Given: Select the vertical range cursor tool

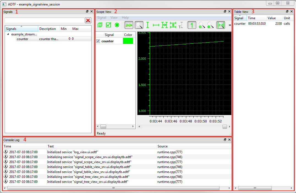Looking at the screenshot, I should click(148, 25).
